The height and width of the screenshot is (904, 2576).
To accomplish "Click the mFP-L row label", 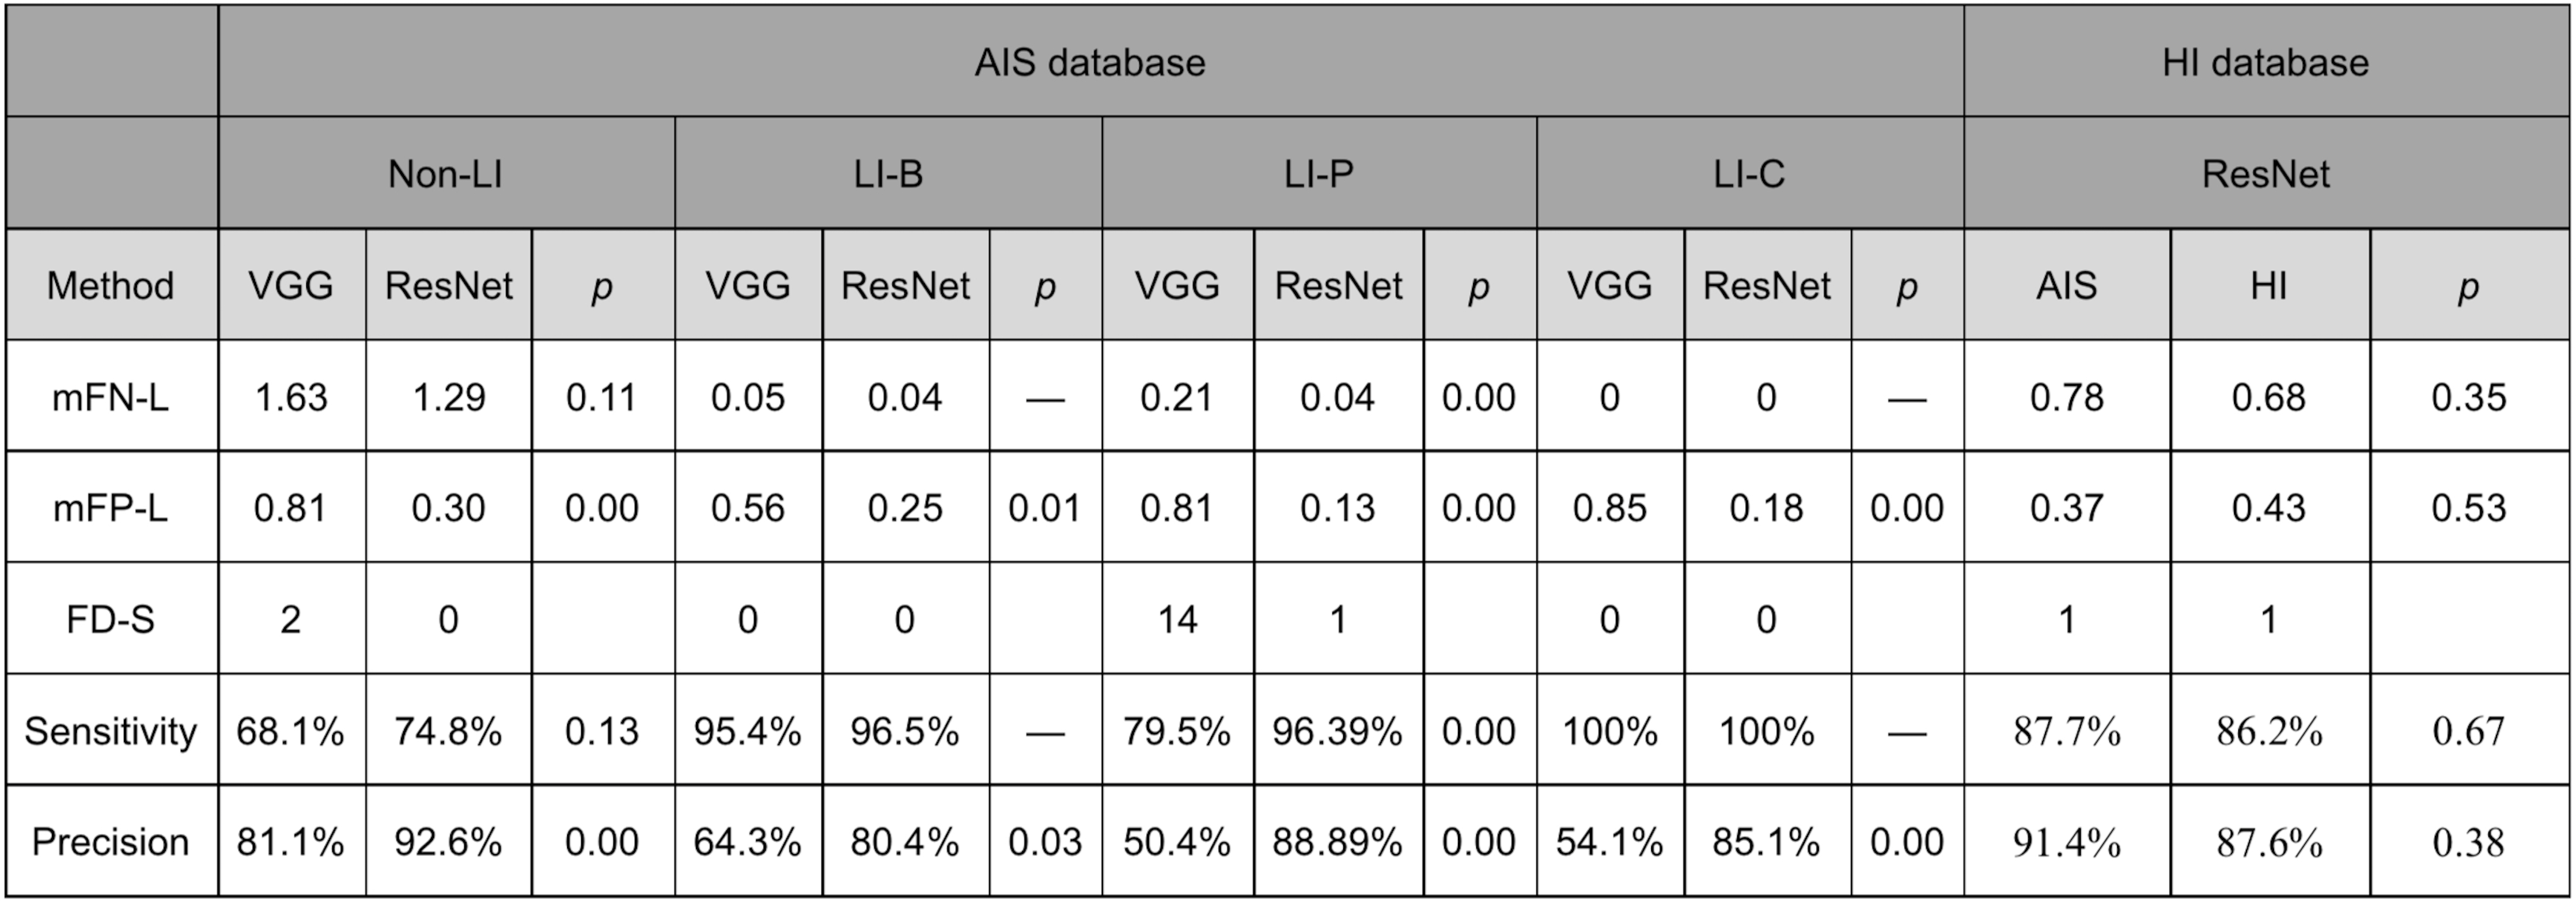I will click(111, 508).
